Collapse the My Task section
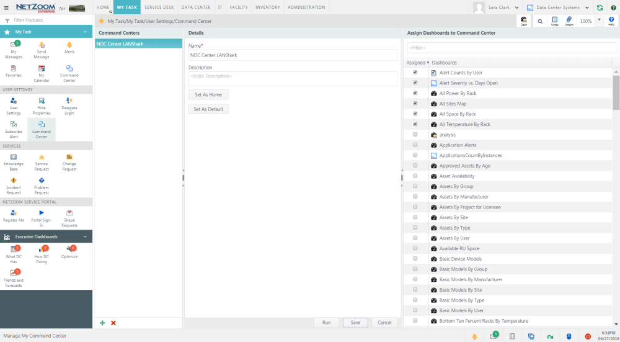 (x=85, y=32)
